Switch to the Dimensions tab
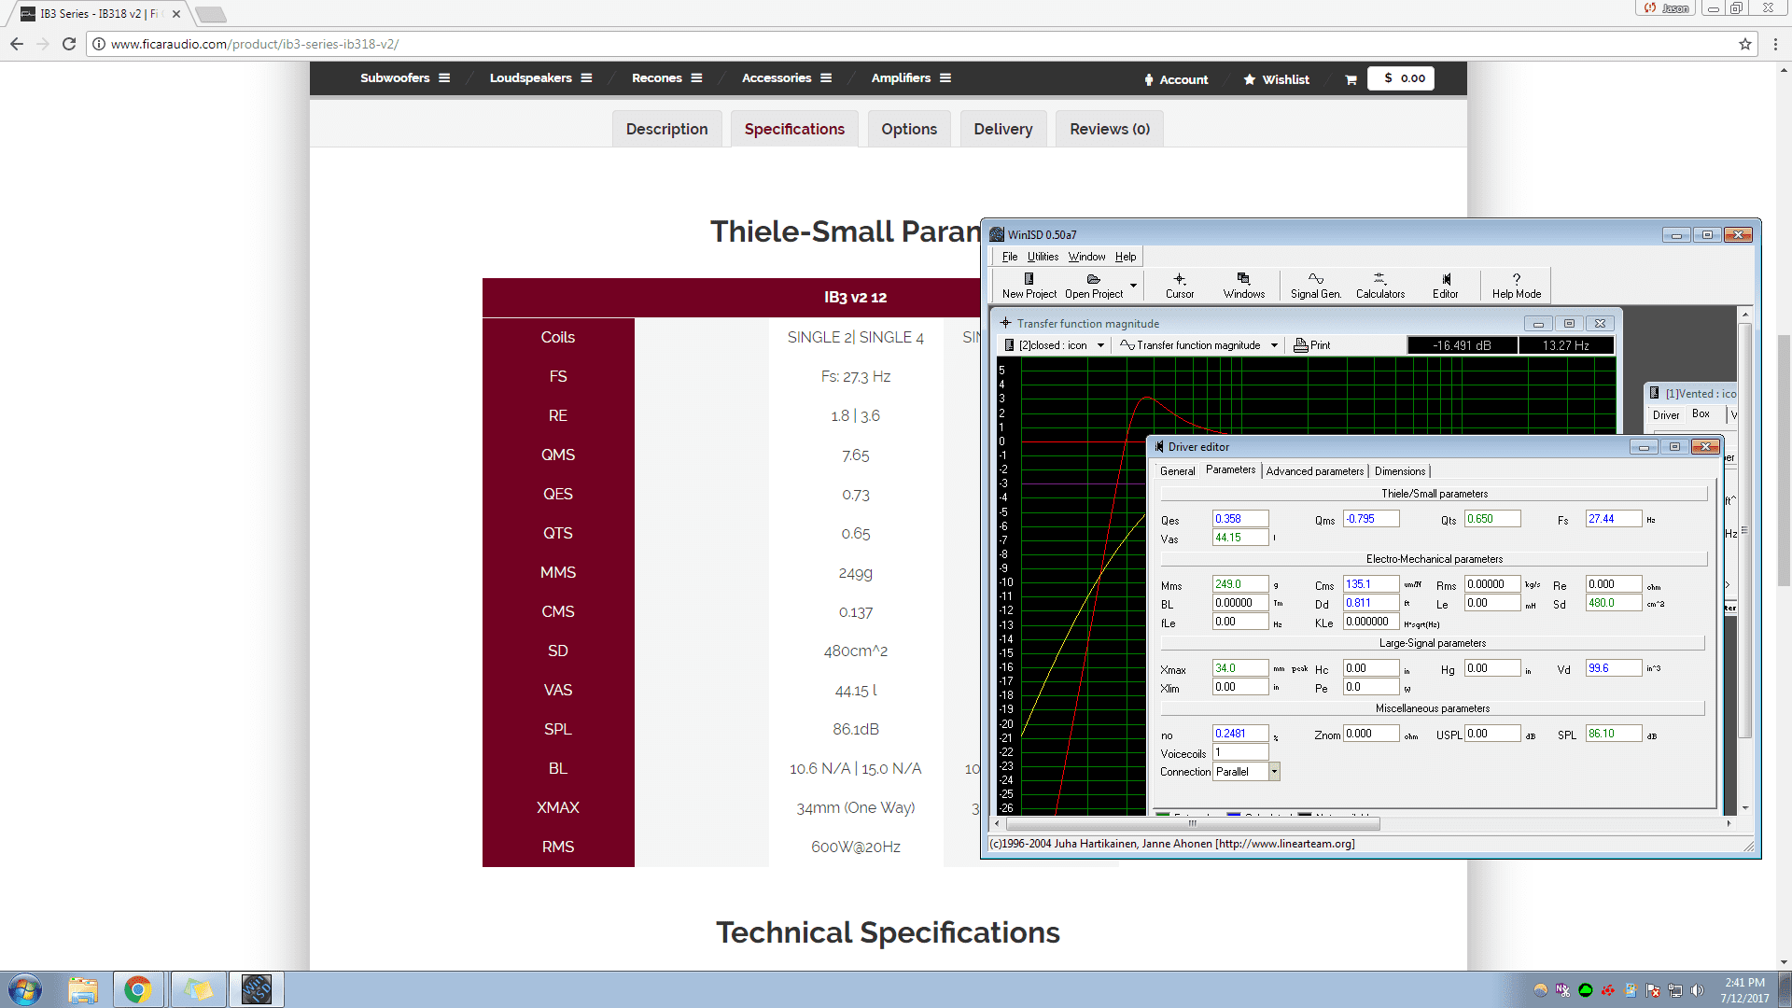This screenshot has height=1008, width=1792. 1400,471
